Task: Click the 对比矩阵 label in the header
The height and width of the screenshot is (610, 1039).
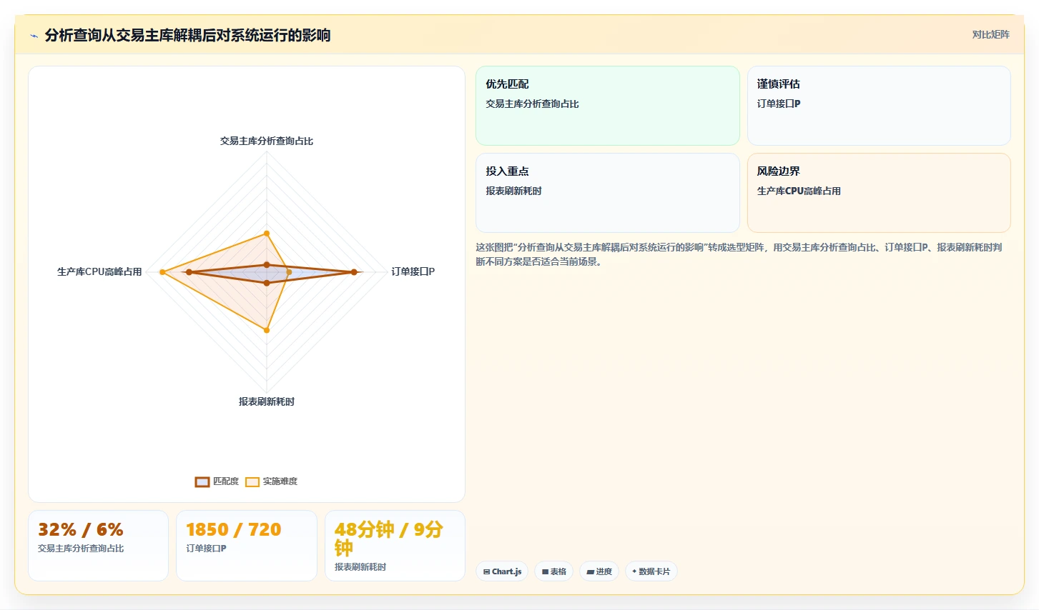Action: [x=990, y=35]
